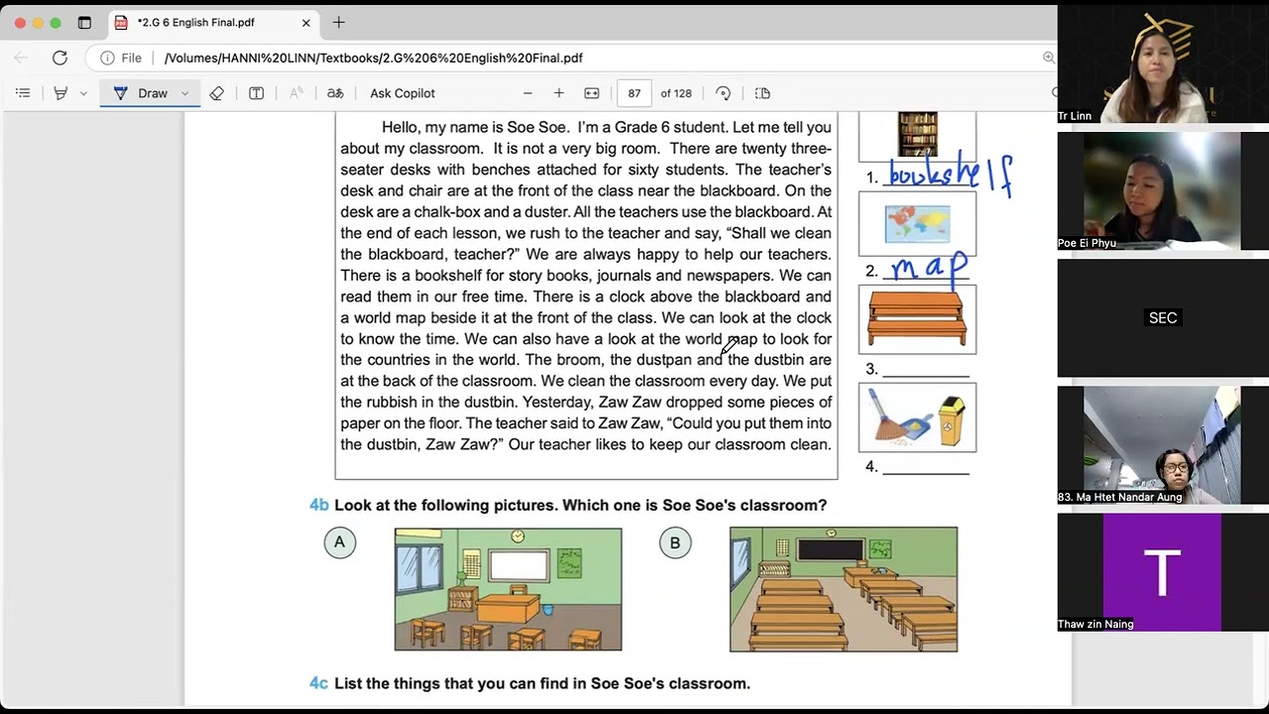The height and width of the screenshot is (714, 1269).
Task: Toggle the Draw tool
Action: [x=140, y=93]
